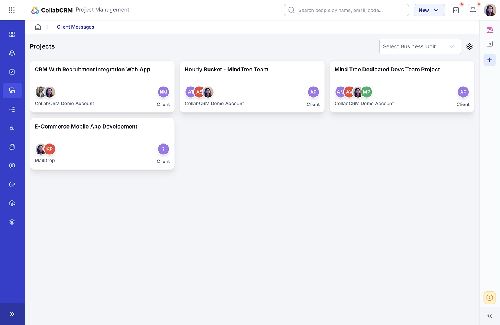Open the notifications bell icon
Screen dimensions: 500x325
(x=473, y=10)
